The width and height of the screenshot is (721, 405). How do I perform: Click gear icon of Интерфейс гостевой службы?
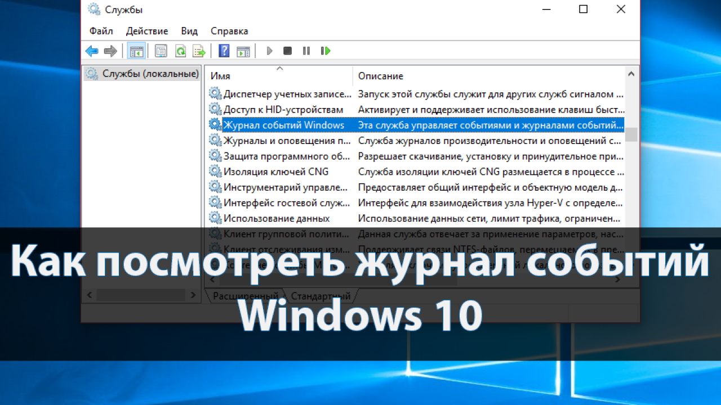click(215, 202)
